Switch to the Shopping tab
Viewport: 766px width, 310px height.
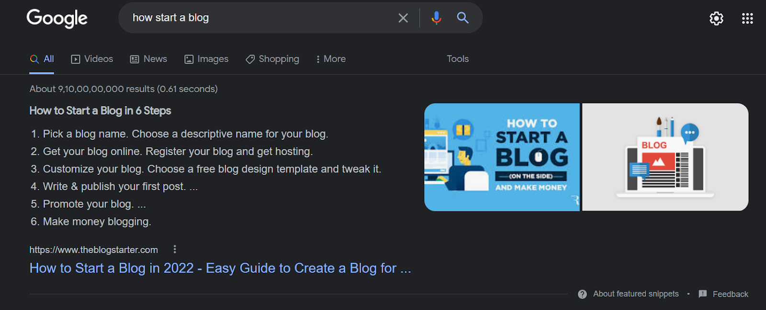[272, 59]
